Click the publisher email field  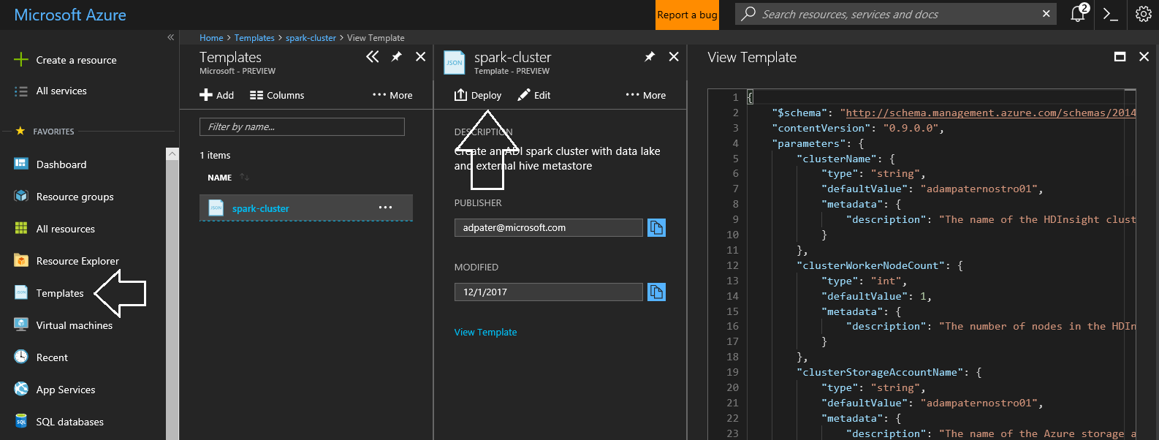coord(548,227)
